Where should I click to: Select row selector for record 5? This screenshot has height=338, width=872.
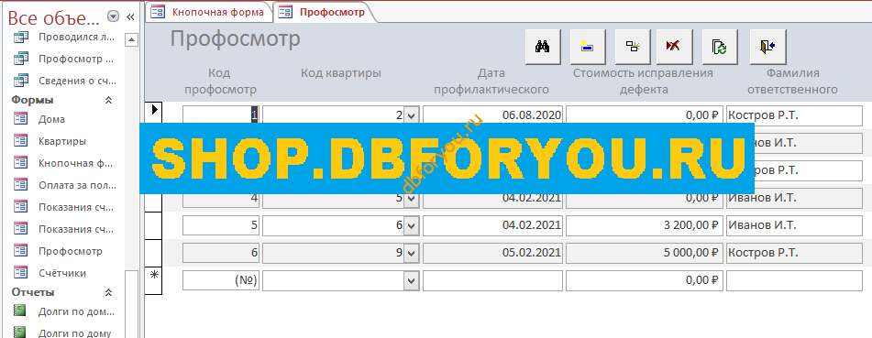tap(154, 225)
